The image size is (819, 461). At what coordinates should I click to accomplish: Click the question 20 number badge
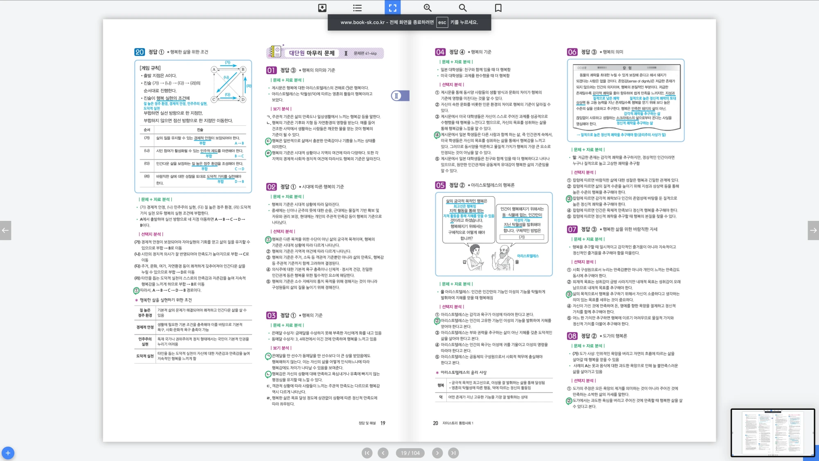pos(139,52)
